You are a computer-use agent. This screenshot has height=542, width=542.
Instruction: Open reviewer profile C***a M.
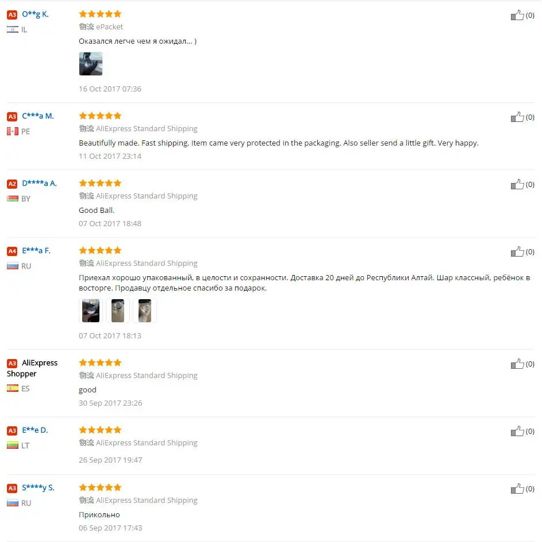pos(38,116)
